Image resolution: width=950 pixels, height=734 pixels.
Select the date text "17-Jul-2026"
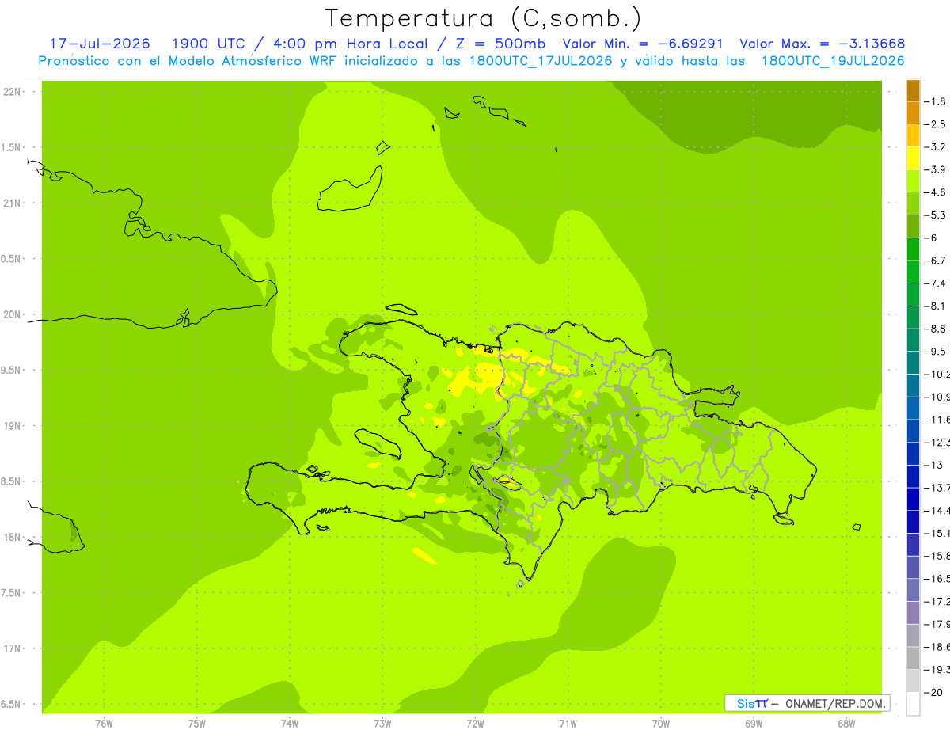pyautogui.click(x=100, y=44)
